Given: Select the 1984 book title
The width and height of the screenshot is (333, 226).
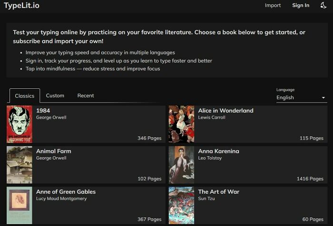Looking at the screenshot, I should pyautogui.click(x=43, y=111).
